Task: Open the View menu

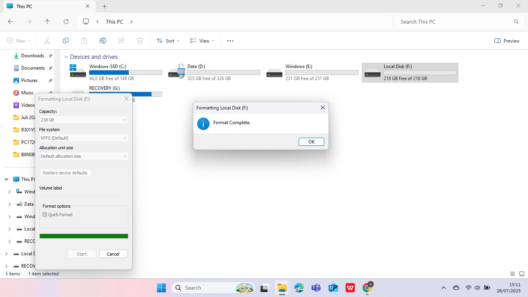Action: pyautogui.click(x=202, y=41)
